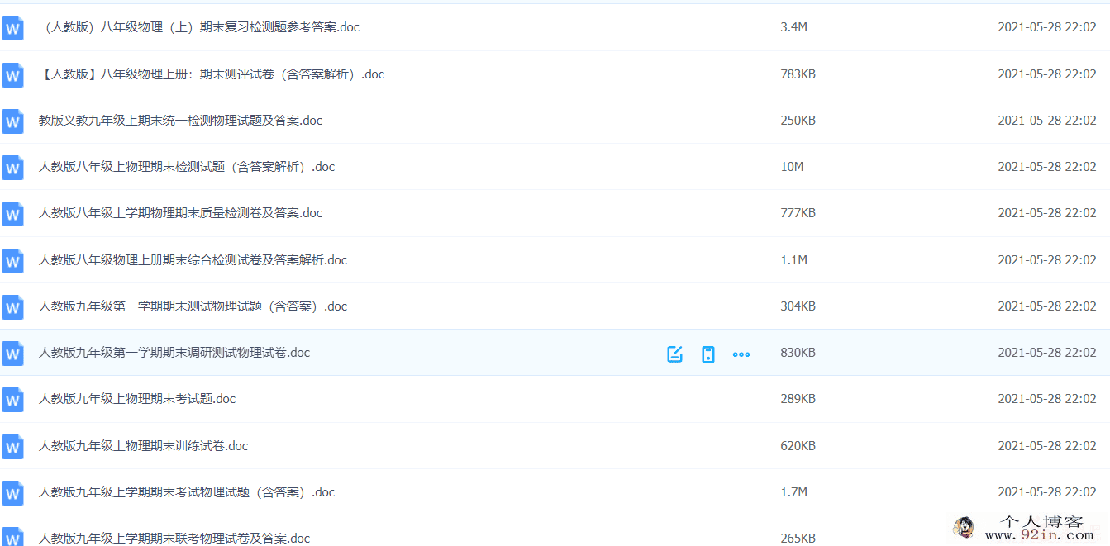The width and height of the screenshot is (1110, 546).
Task: Click the 289KB file size value
Action: 798,398
